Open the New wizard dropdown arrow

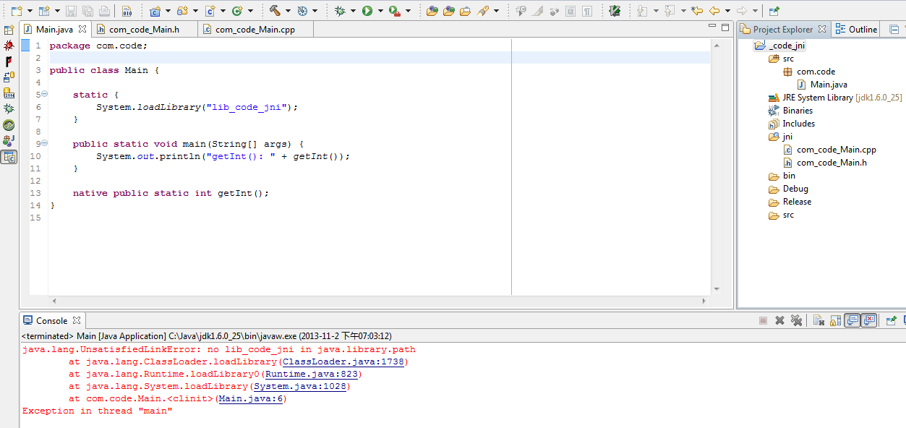click(30, 11)
